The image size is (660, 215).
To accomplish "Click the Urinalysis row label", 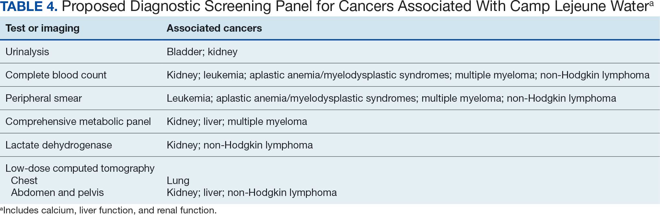I will (x=27, y=52).
